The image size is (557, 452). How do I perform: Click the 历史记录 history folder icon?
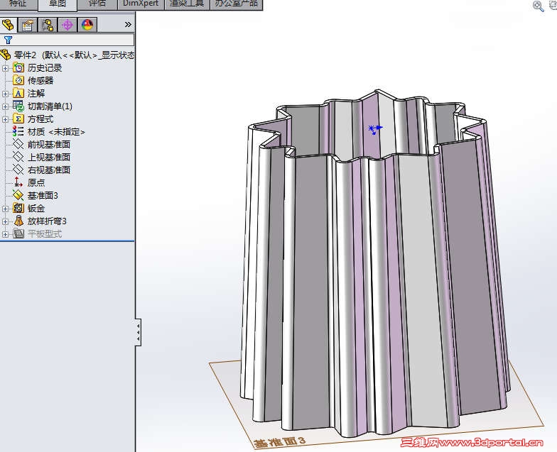(18, 68)
